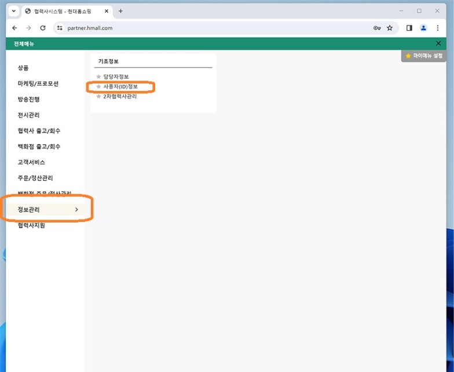
Task: Close the 전체메뉴 panel with X
Action: click(x=438, y=43)
